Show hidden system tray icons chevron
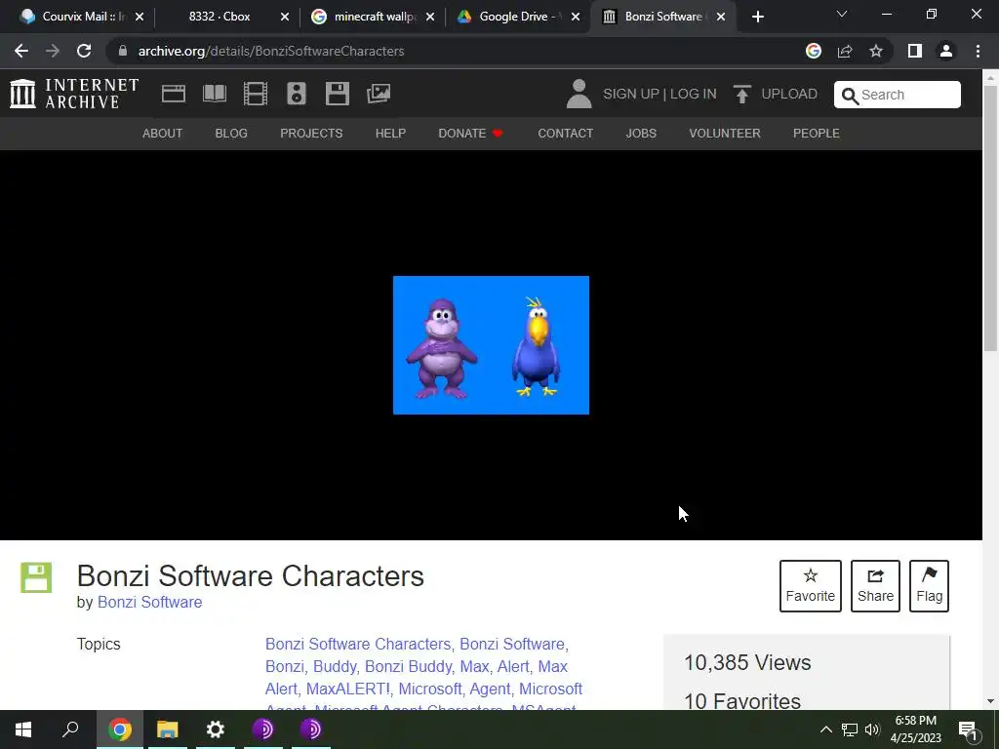Viewport: 999px width, 749px height. coord(825,729)
